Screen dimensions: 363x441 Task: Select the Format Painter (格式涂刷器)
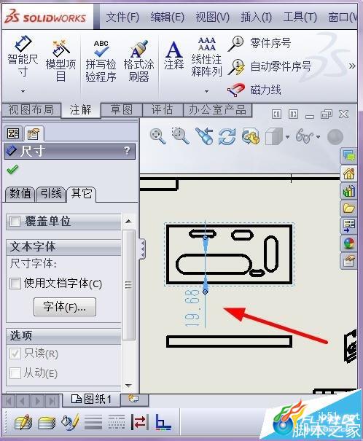coord(138,61)
